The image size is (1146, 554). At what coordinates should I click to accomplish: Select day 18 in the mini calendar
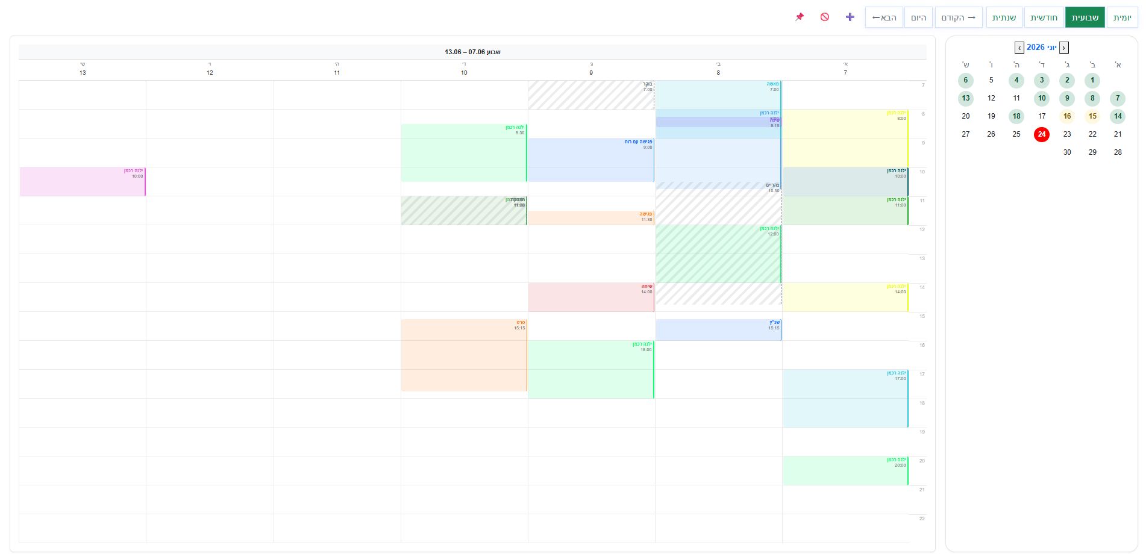1016,116
